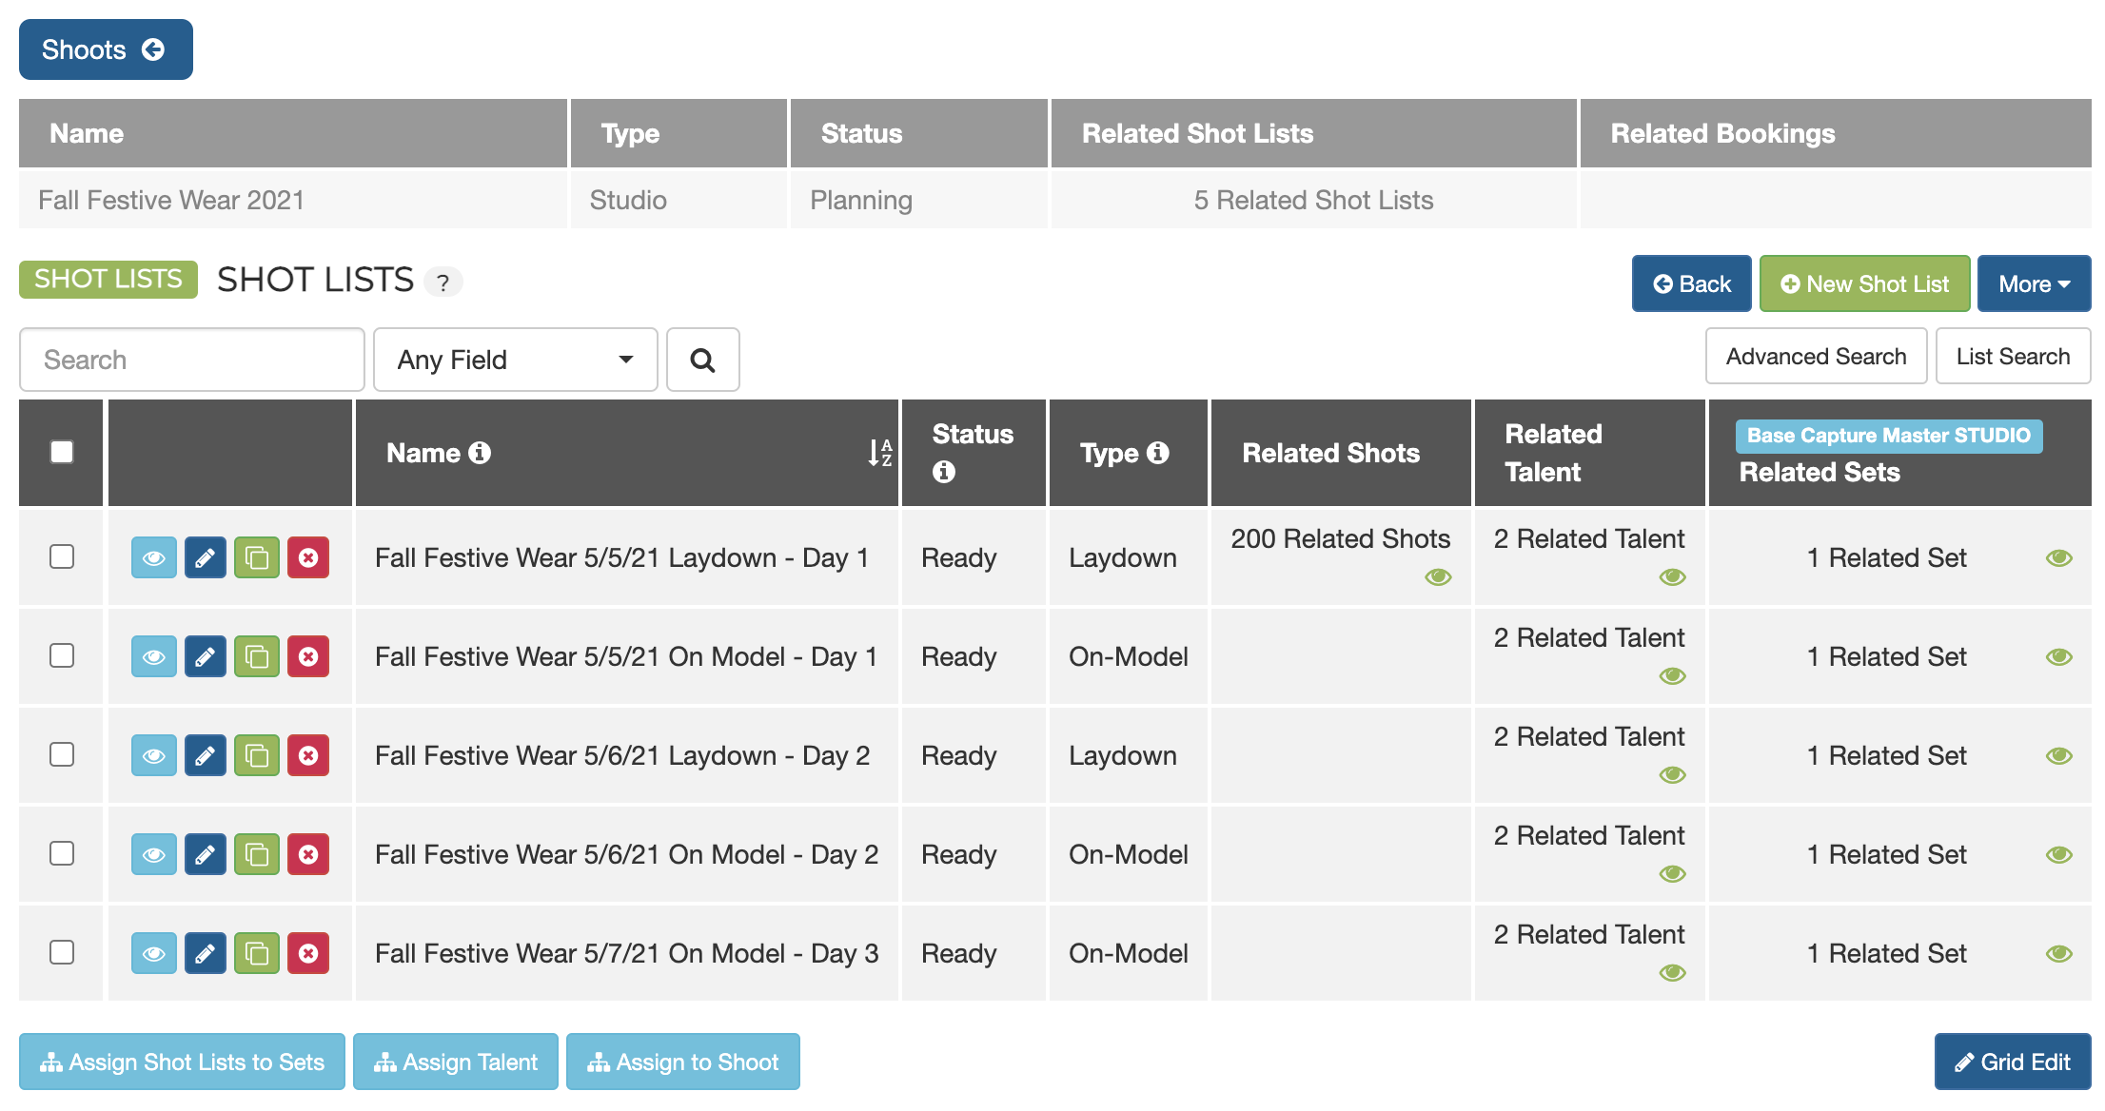Duplicate the 5/6/21 Laydown Day 2 shot list

[256, 755]
